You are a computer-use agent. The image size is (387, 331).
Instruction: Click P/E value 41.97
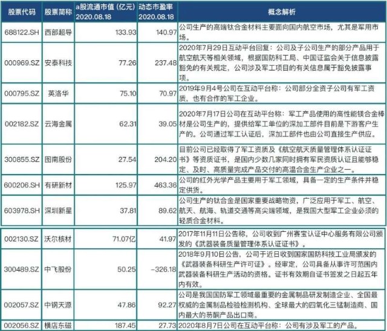pyautogui.click(x=168, y=239)
